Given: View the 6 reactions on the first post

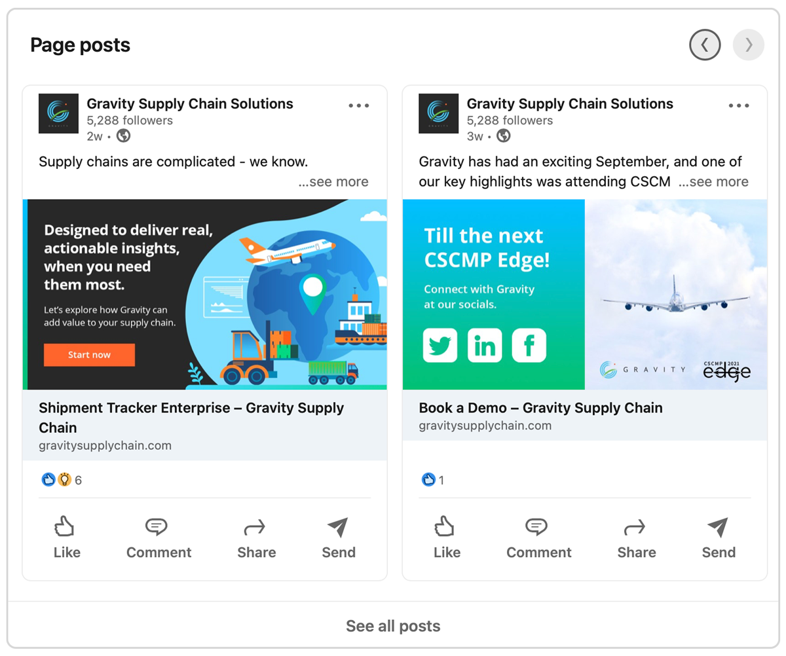Looking at the screenshot, I should 62,480.
